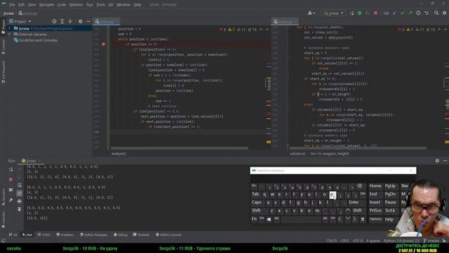The height and width of the screenshot is (253, 449).
Task: Click Caps key on on-screen keyboard
Action: (256, 202)
